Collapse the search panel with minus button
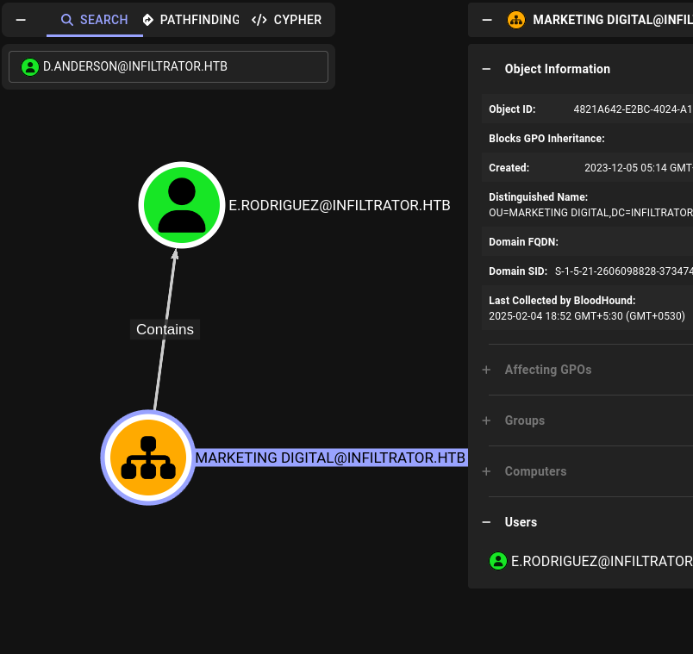This screenshot has height=654, width=693. 21,20
